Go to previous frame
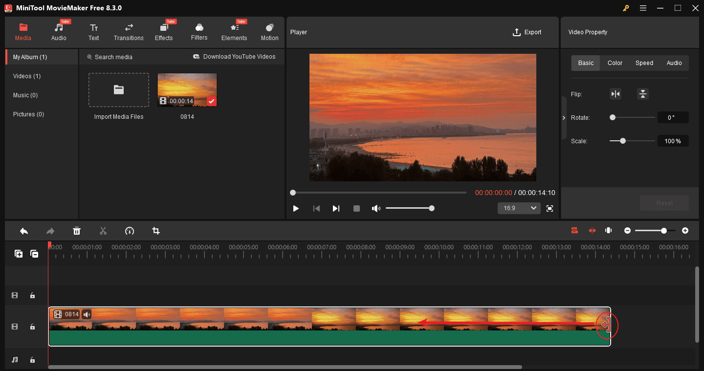The height and width of the screenshot is (371, 704). pyautogui.click(x=316, y=208)
